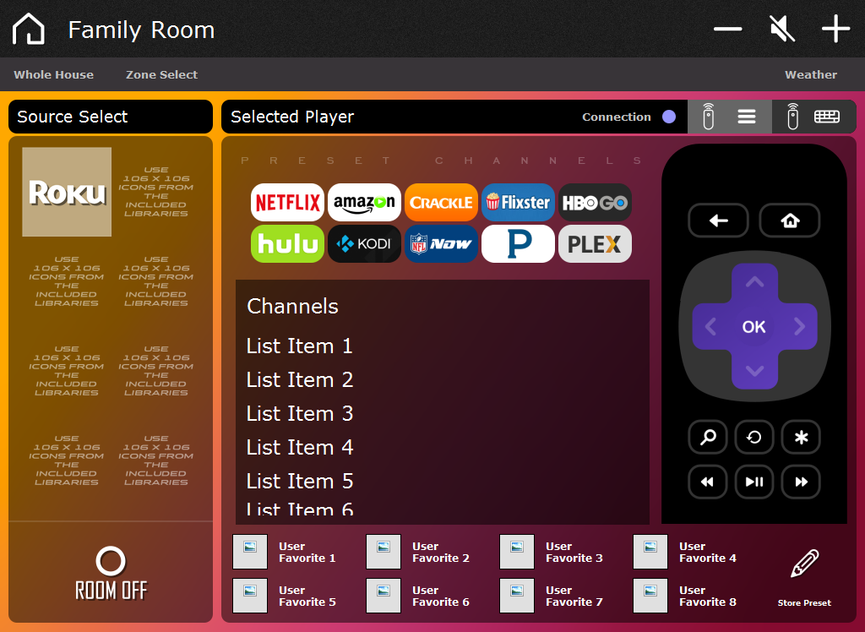
Task: Launch the Pandora preset channel
Action: 518,243
